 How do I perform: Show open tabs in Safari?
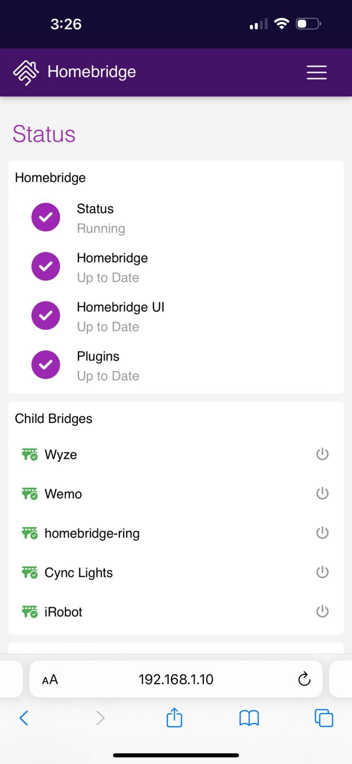(324, 718)
